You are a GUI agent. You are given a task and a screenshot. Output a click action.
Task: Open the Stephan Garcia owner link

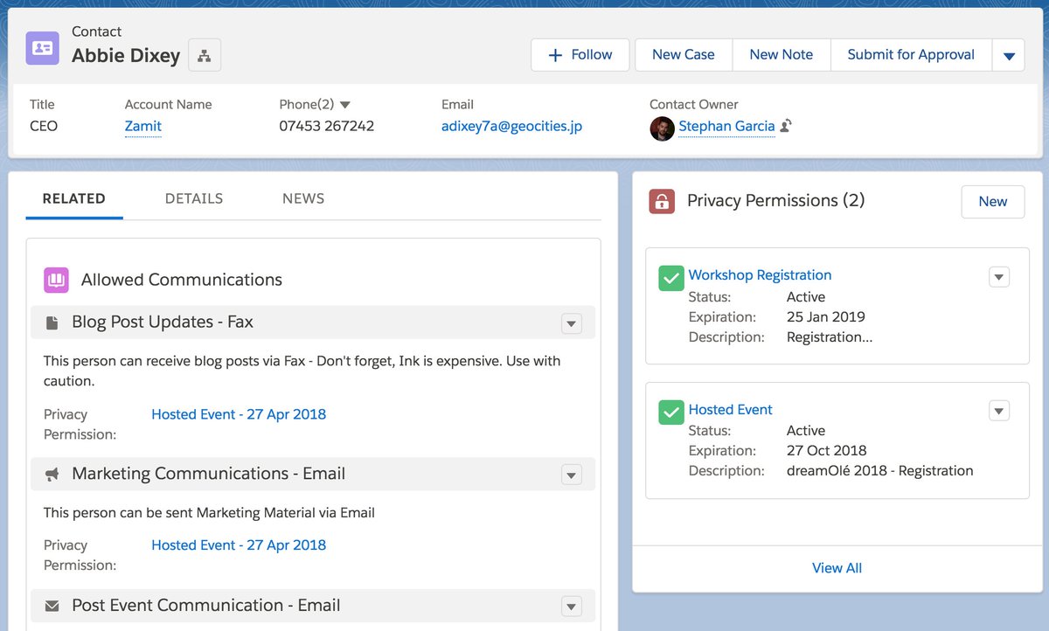tap(727, 126)
